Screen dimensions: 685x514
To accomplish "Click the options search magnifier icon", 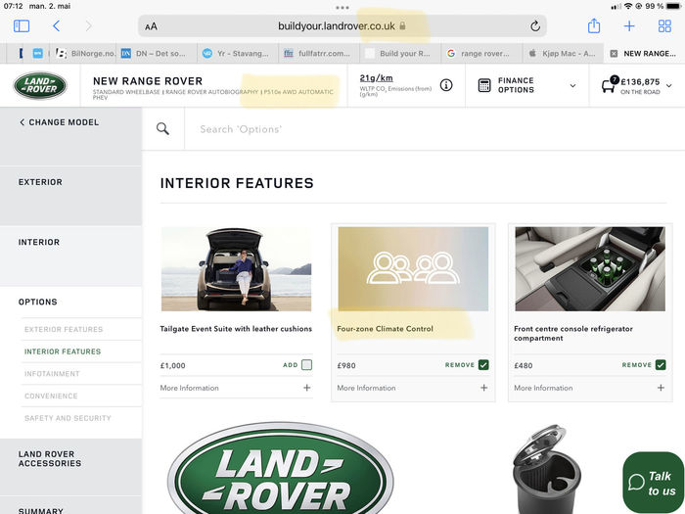I will (x=162, y=128).
